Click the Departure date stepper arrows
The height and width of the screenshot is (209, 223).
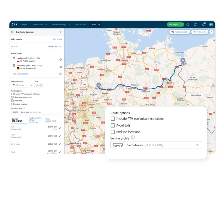[31, 85]
